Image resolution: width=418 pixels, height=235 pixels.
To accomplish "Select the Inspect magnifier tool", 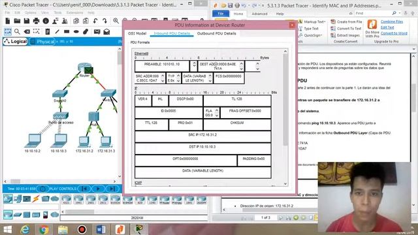I will (x=18, y=32).
